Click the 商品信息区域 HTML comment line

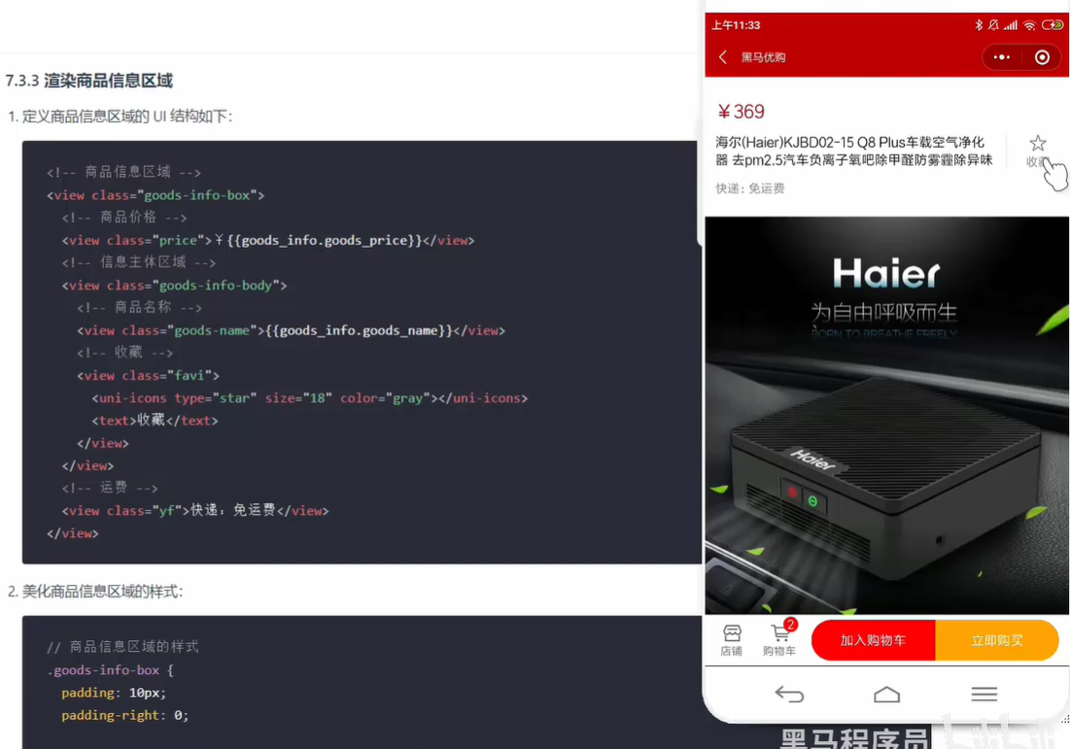coord(123,172)
